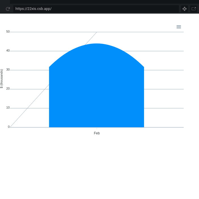Click the Feb x-axis label
The image size is (199, 199).
pyautogui.click(x=97, y=133)
